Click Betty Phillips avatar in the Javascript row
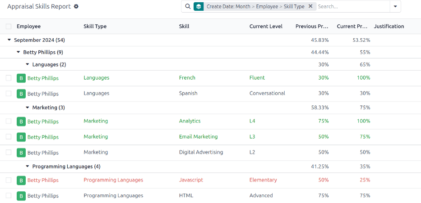The height and width of the screenshot is (203, 421). [x=21, y=180]
